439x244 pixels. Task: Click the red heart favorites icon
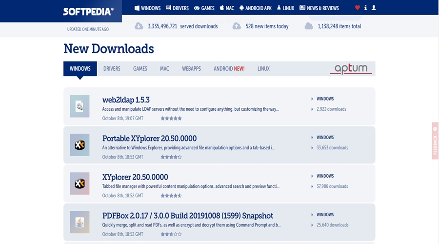(357, 8)
